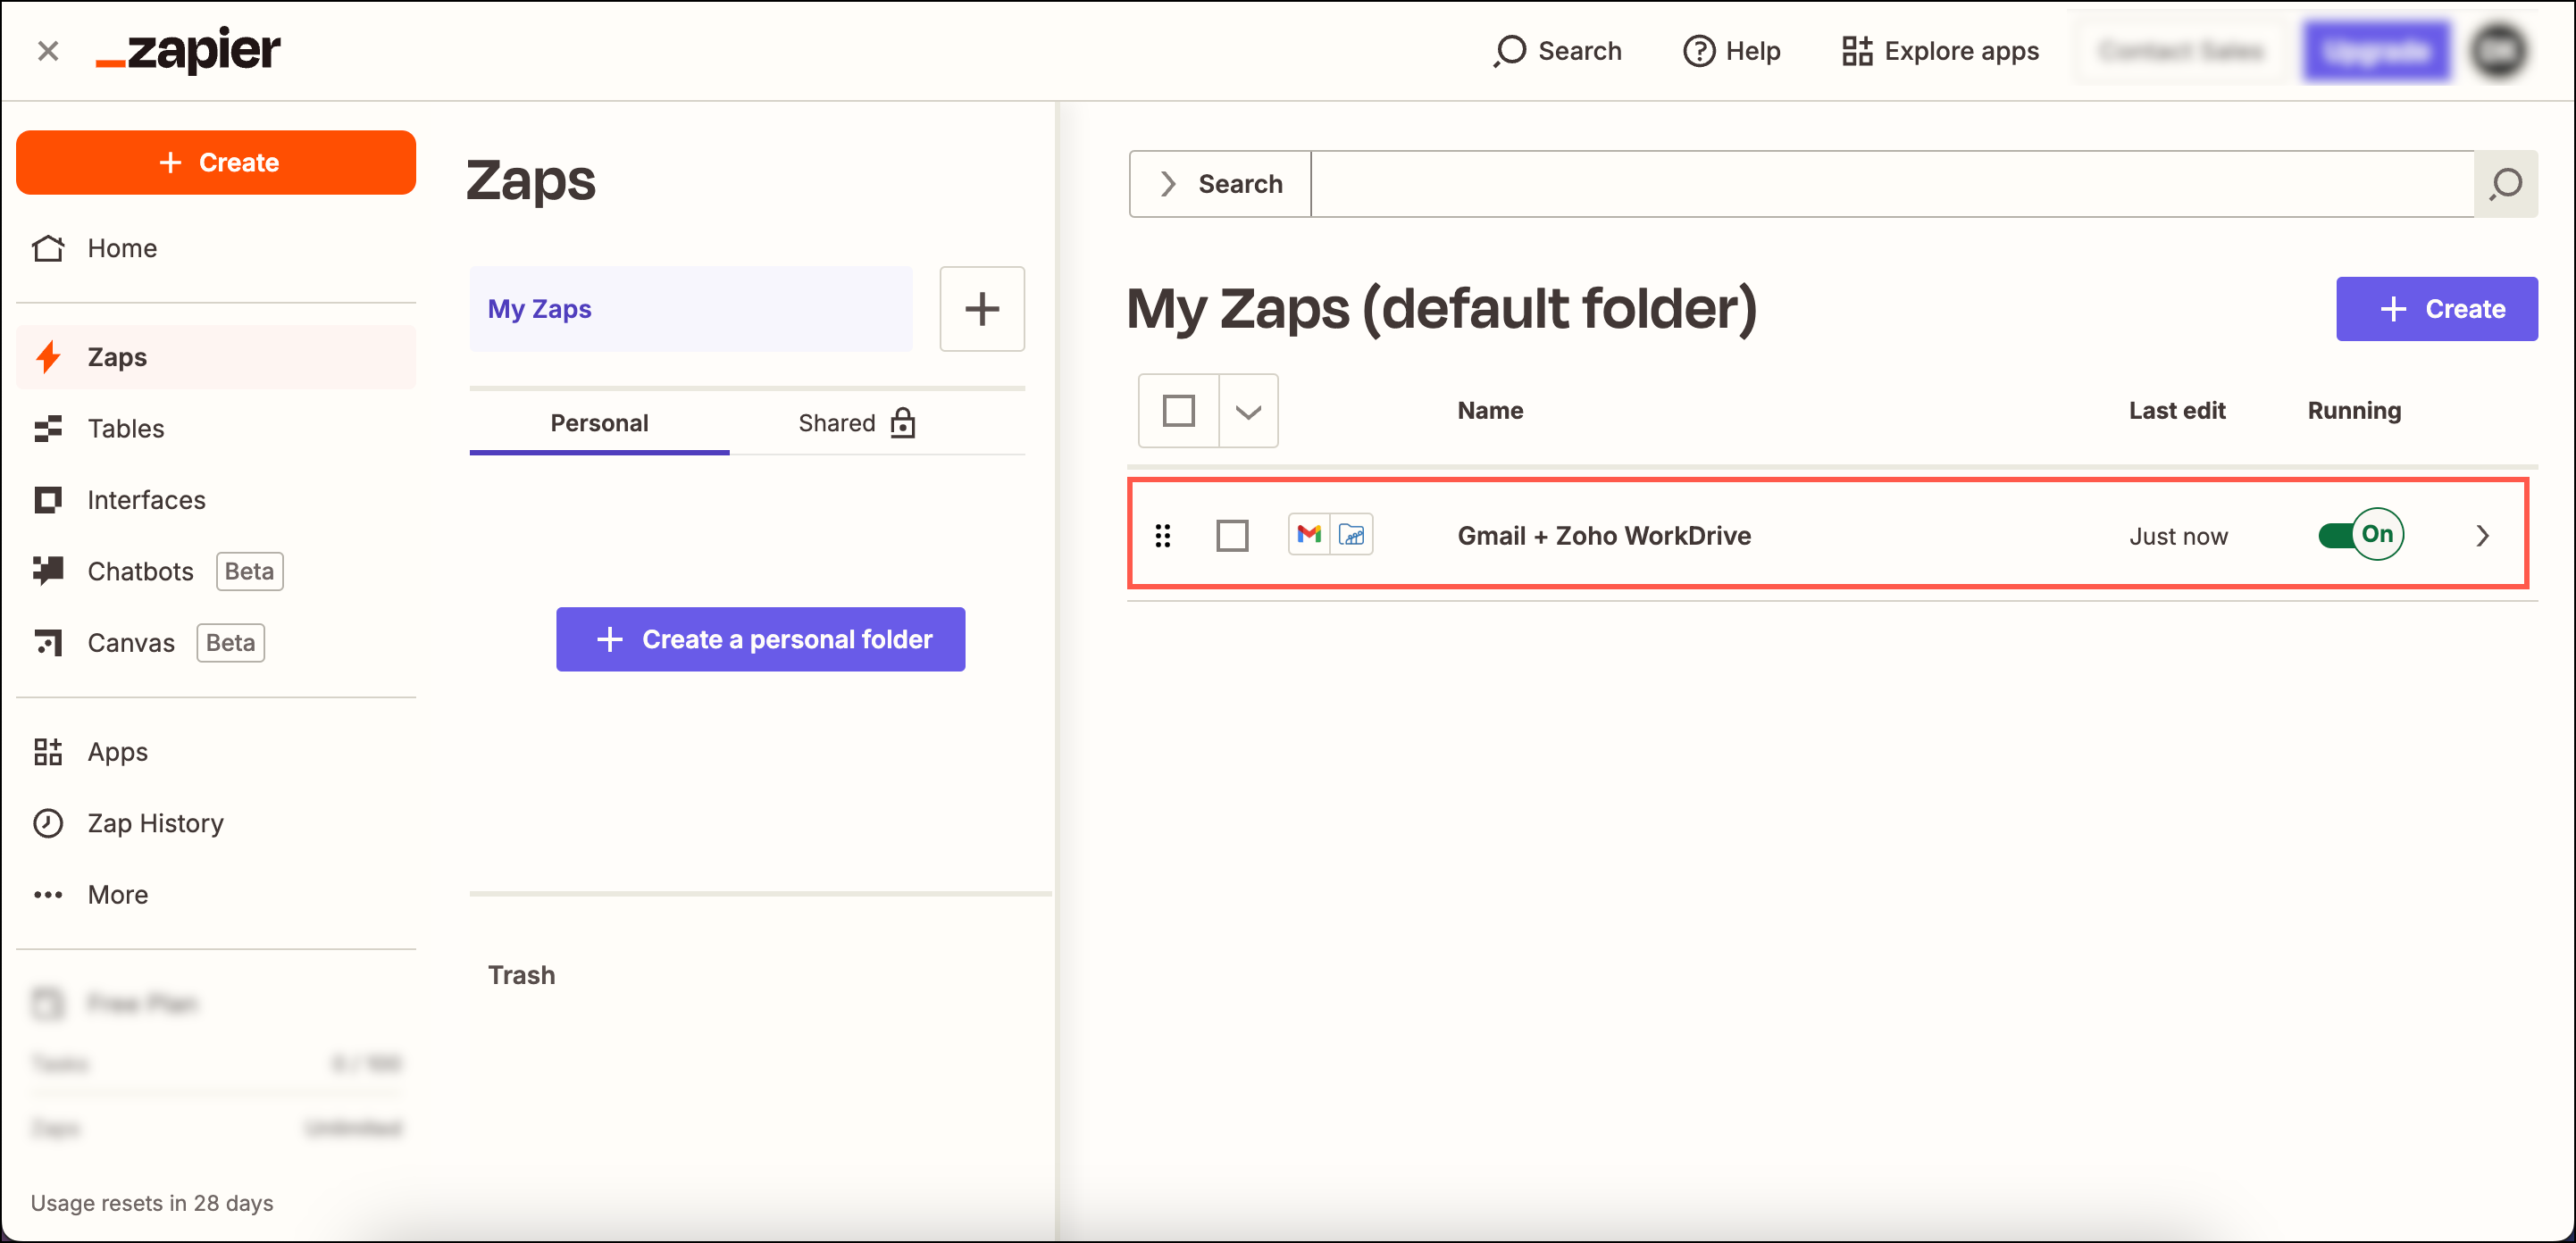The image size is (2576, 1243).
Task: Expand Gmail Zap details chevron
Action: click(x=2482, y=536)
